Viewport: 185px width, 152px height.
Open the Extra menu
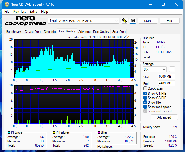(33, 12)
